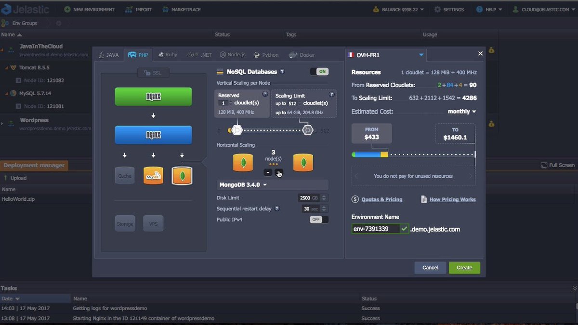The image size is (578, 325).
Task: Click the scaling limit slider handle
Action: 308,130
